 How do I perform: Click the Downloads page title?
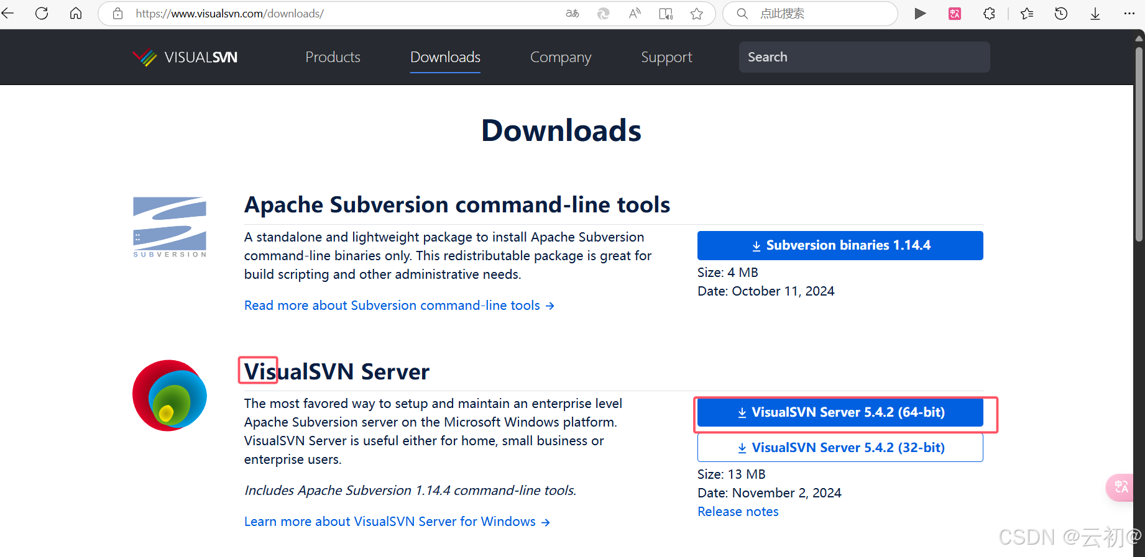point(561,130)
